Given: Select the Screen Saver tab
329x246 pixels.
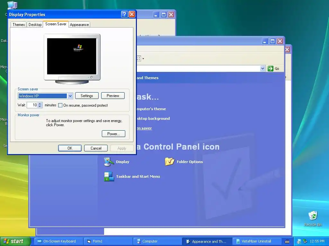Looking at the screenshot, I should pos(56,24).
